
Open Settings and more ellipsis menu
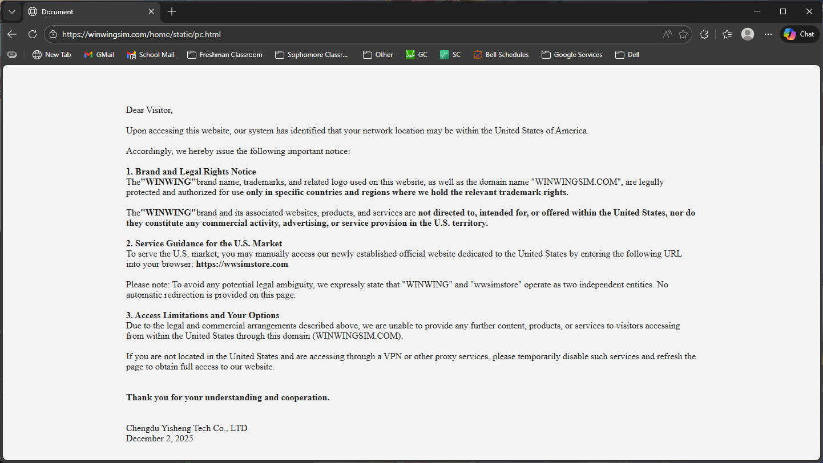(x=768, y=34)
